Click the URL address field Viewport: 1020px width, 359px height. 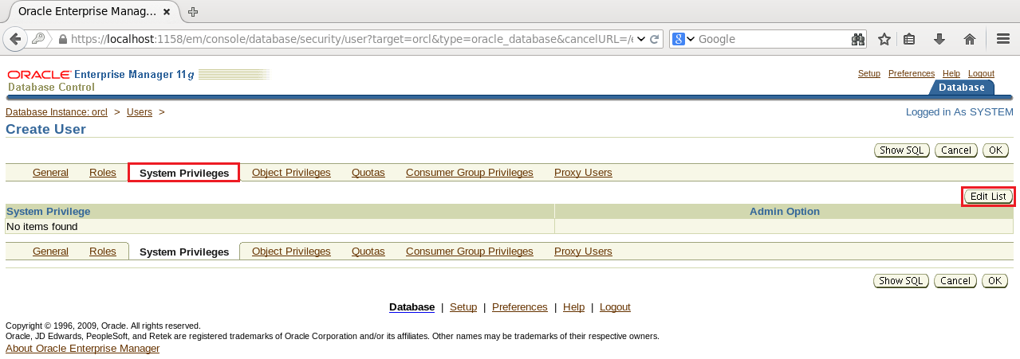[351, 39]
